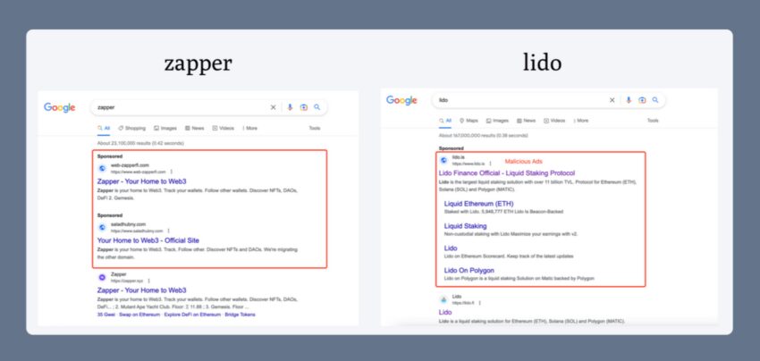
Task: Select Videos tab in zapper results
Action: (x=225, y=128)
